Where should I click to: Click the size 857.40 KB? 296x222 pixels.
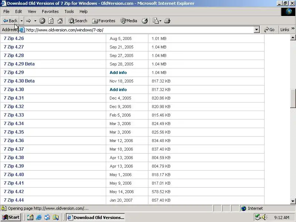[x=161, y=200]
